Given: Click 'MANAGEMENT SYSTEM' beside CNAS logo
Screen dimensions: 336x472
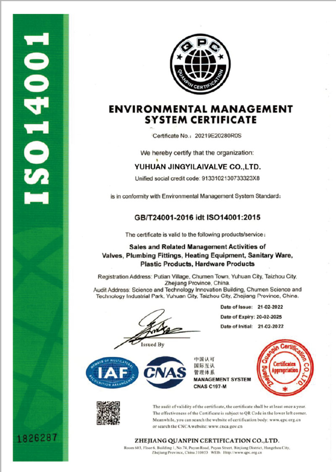Looking at the screenshot, I should pos(222,380).
